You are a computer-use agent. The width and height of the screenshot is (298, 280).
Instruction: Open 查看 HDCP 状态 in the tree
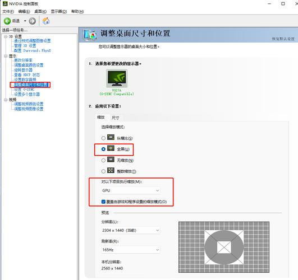coord(27,74)
